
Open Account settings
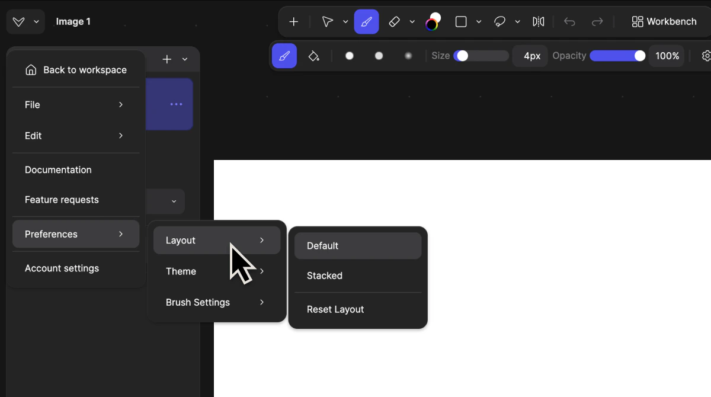(x=76, y=268)
